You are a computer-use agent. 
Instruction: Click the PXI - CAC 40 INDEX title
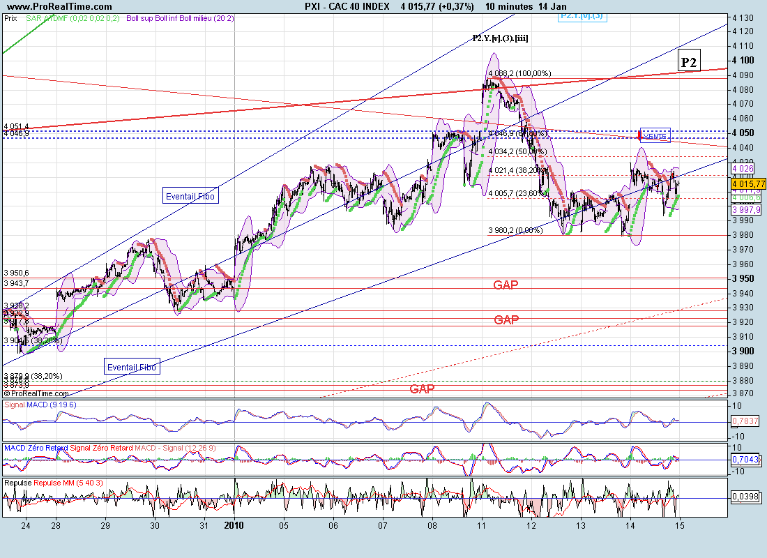point(347,6)
